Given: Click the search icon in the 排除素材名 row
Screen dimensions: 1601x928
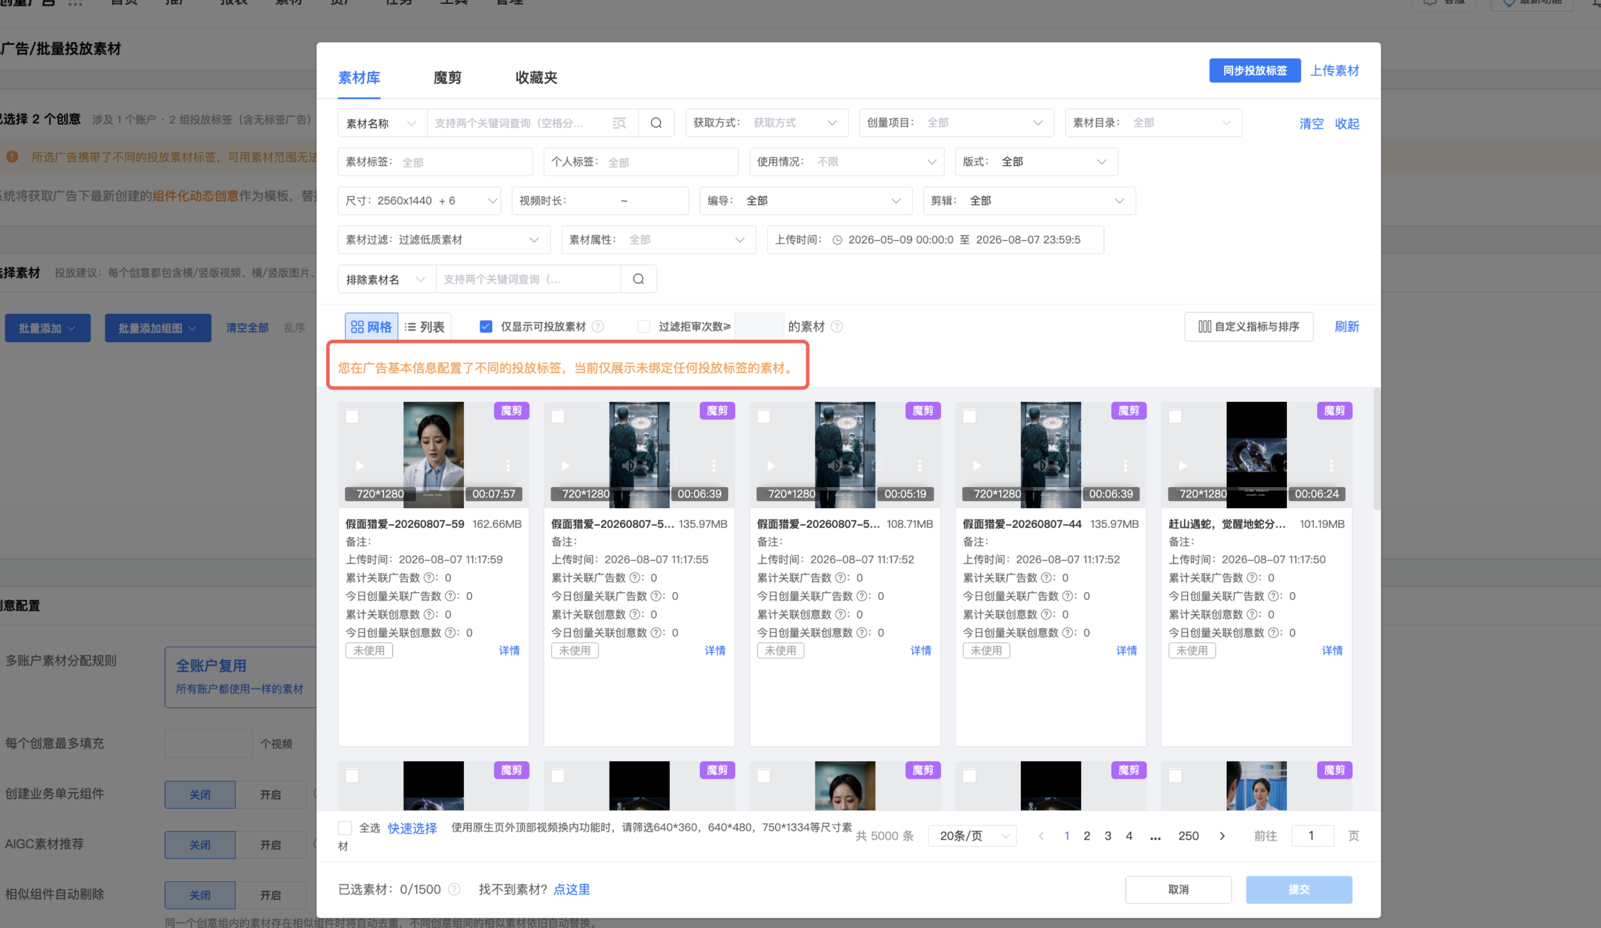Looking at the screenshot, I should [638, 279].
